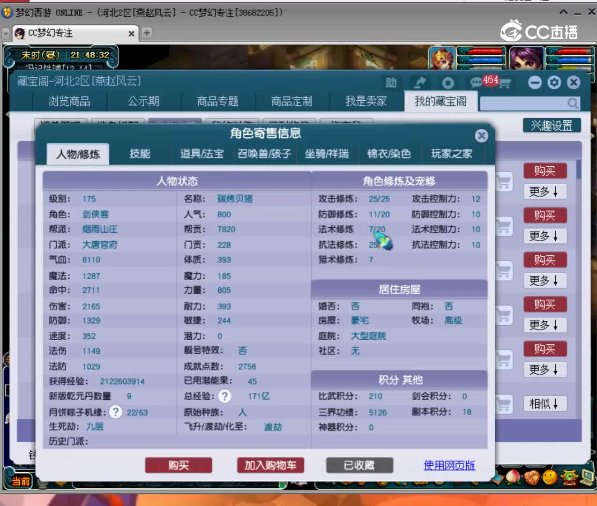Switch to 浏览商品 tab
Image resolution: width=597 pixels, height=506 pixels.
69,101
